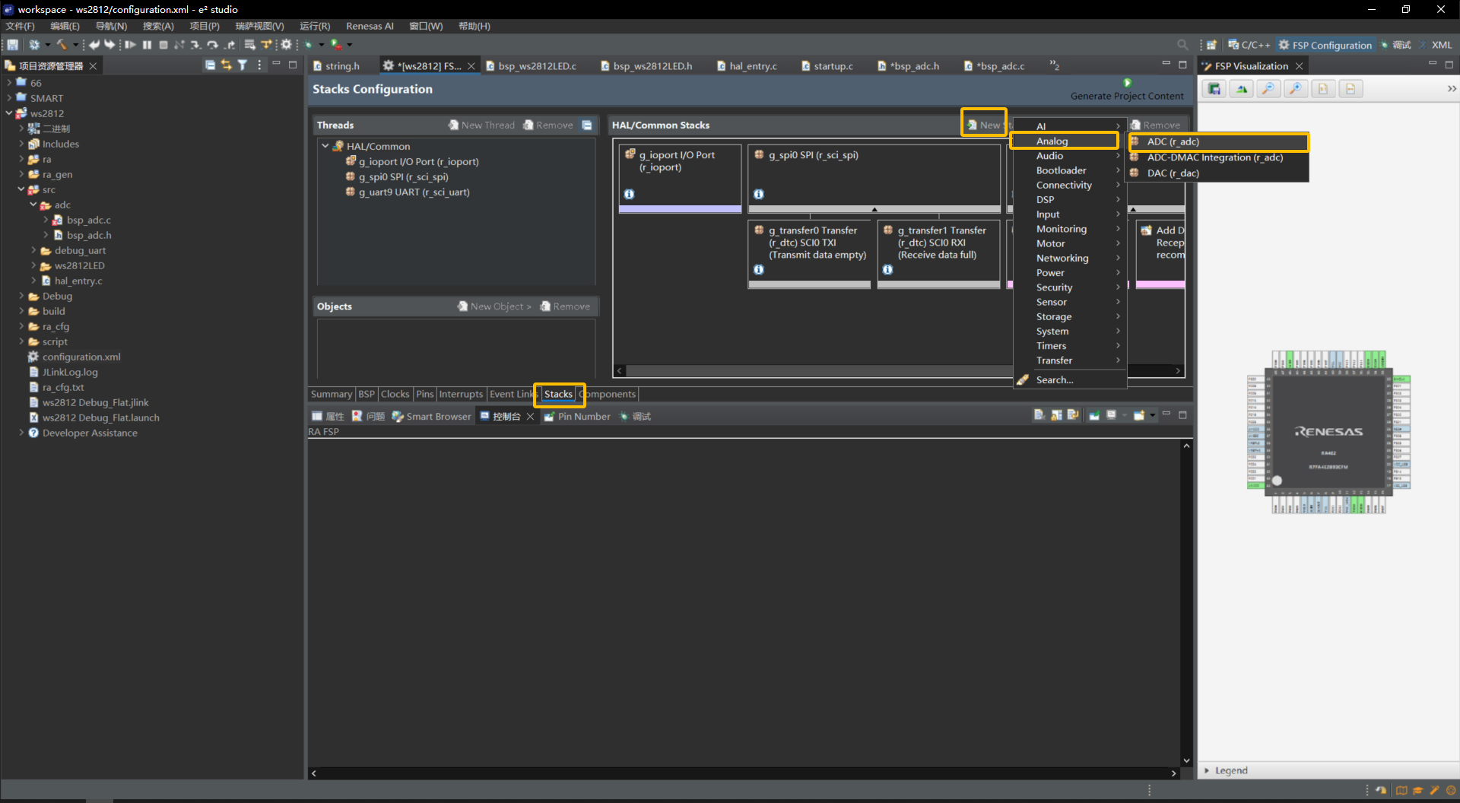Expand the Developer Assistance node

[21, 433]
